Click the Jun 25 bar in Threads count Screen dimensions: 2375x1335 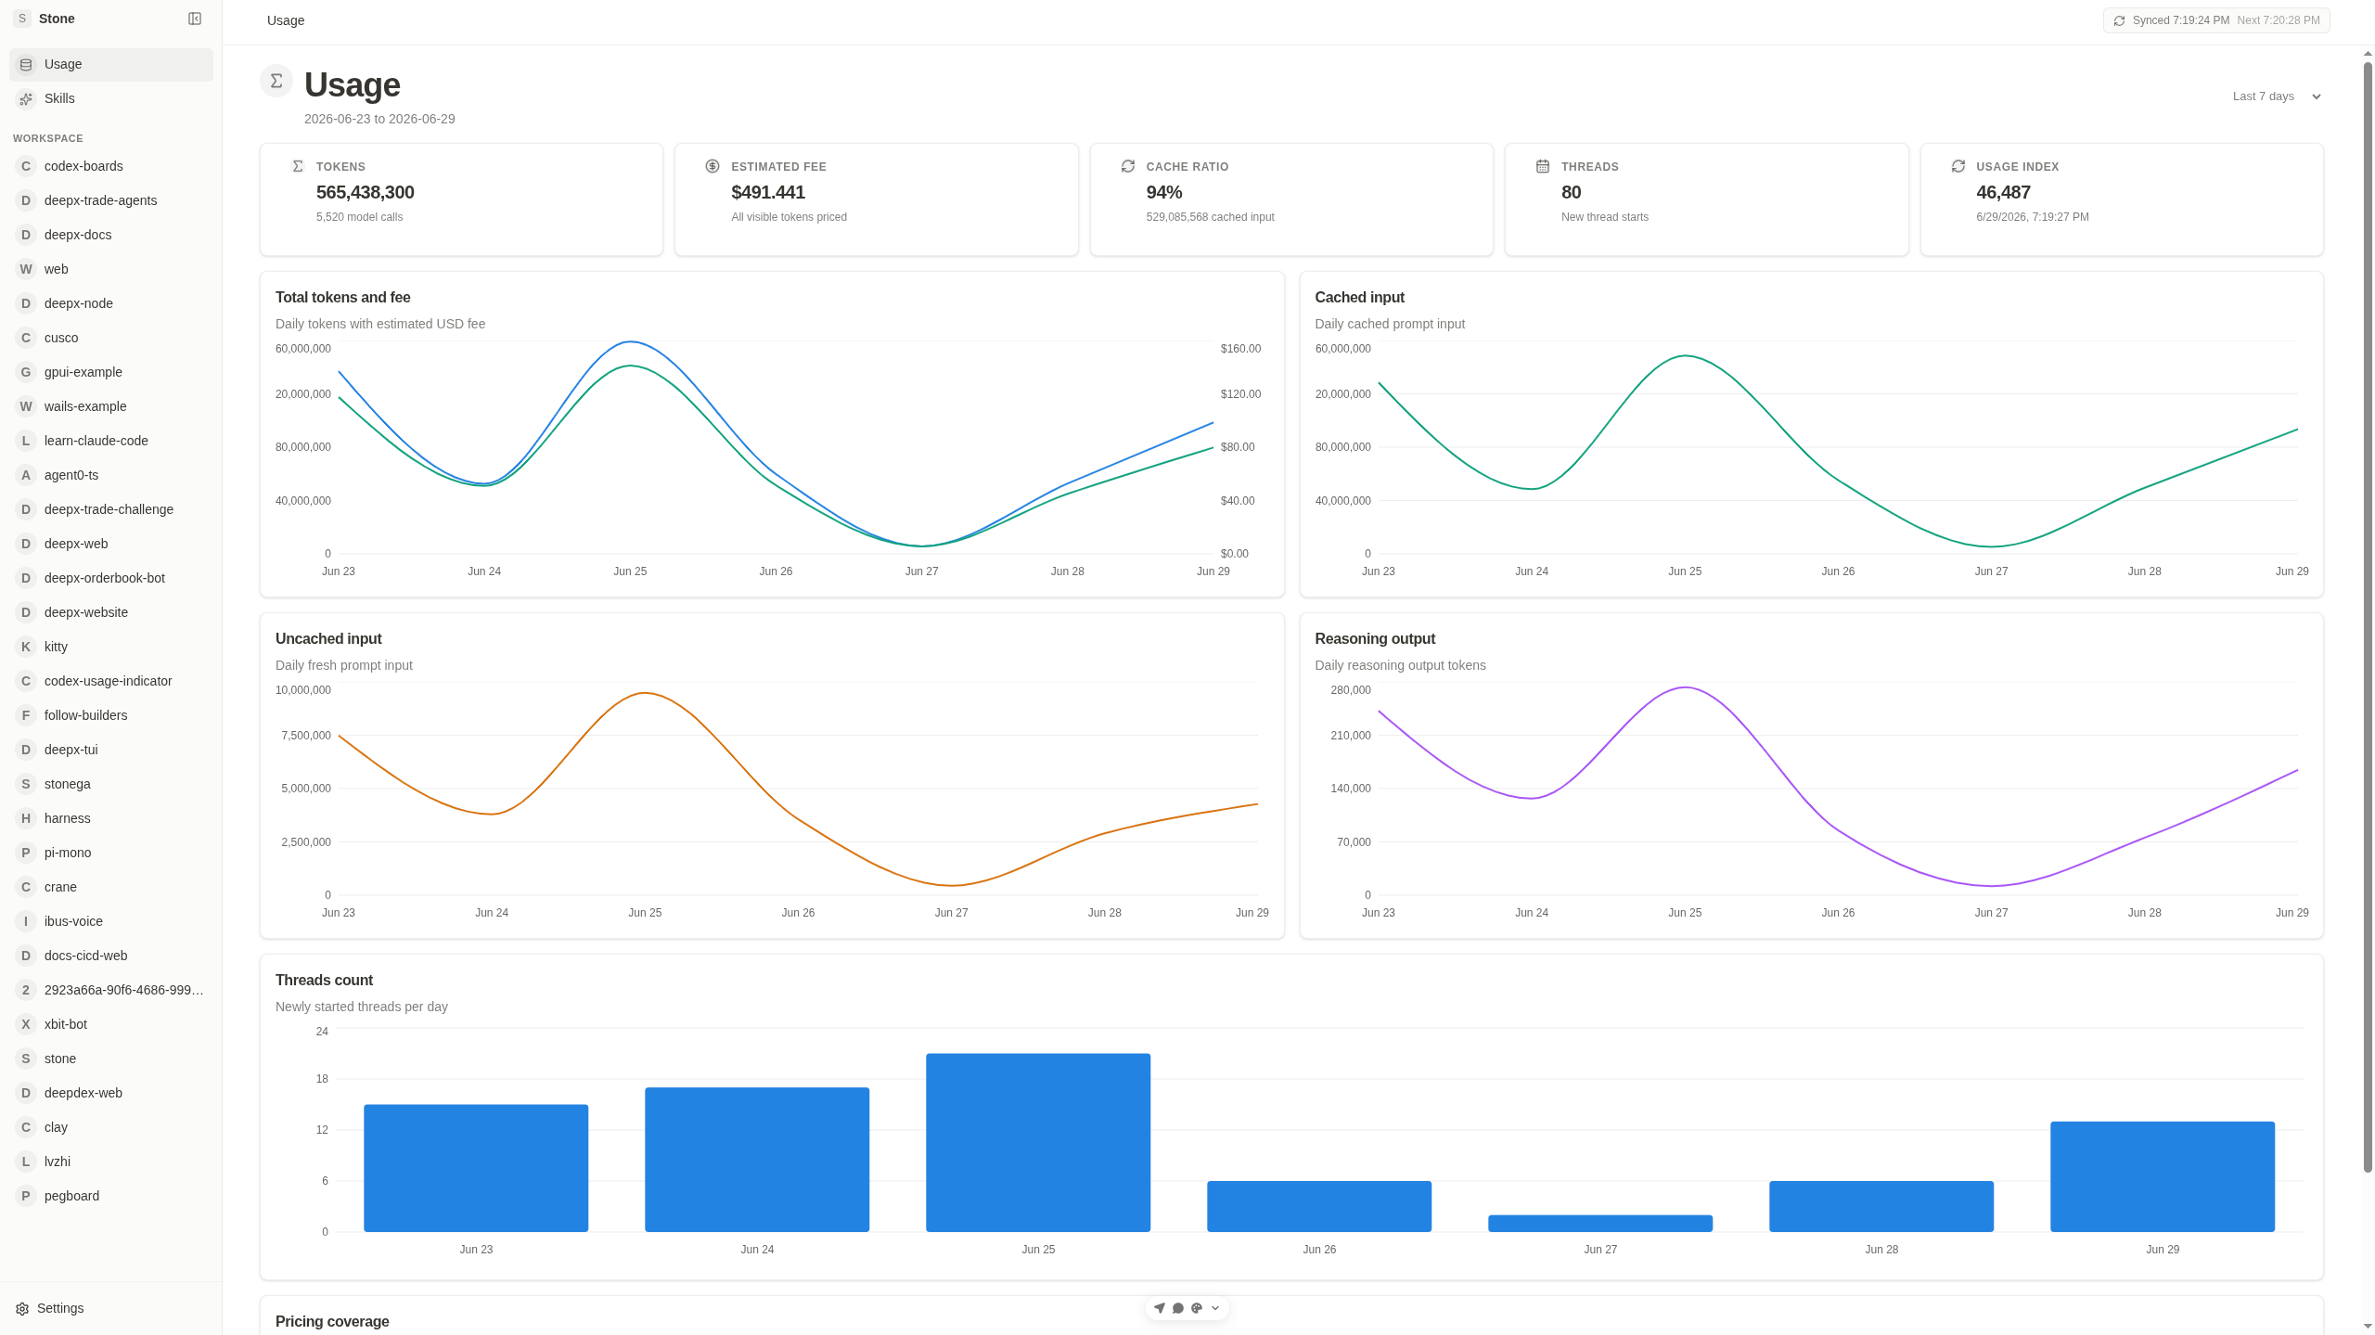1038,1142
